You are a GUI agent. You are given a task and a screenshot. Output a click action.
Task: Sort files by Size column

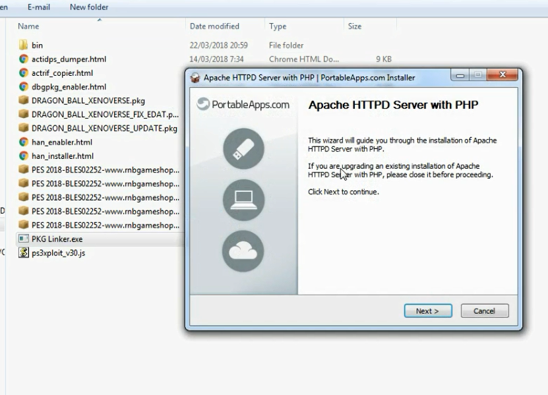point(354,26)
